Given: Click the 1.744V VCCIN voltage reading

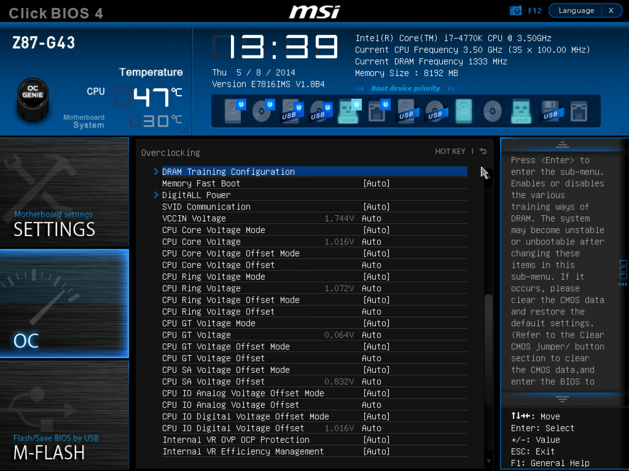Looking at the screenshot, I should [339, 218].
